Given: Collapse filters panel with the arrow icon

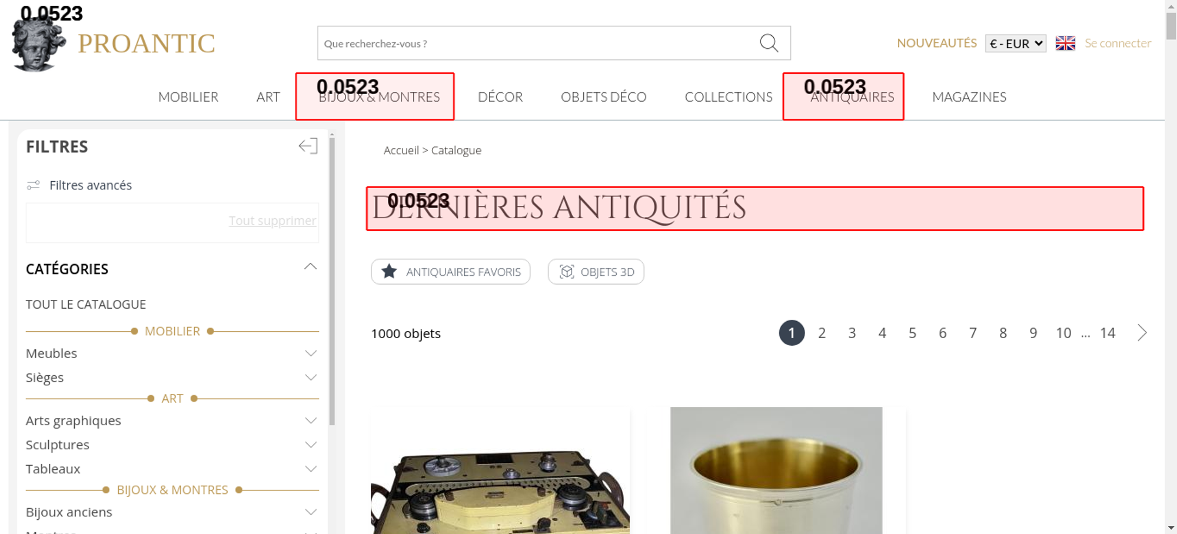Looking at the screenshot, I should [x=308, y=146].
